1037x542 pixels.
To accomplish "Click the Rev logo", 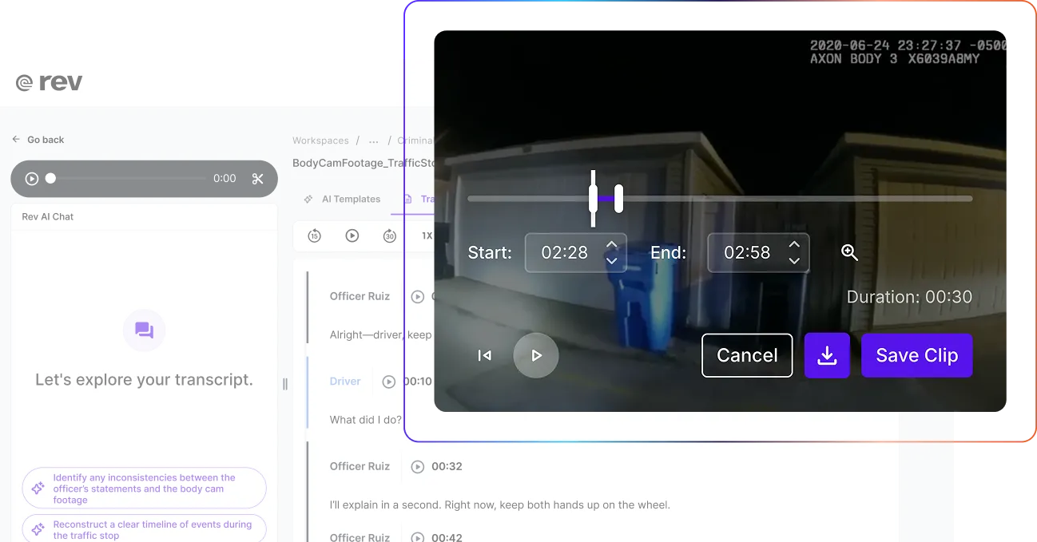I will 49,82.
